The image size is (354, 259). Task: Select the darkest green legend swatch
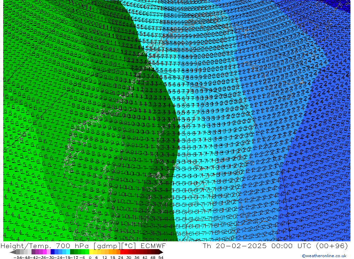[72, 252]
